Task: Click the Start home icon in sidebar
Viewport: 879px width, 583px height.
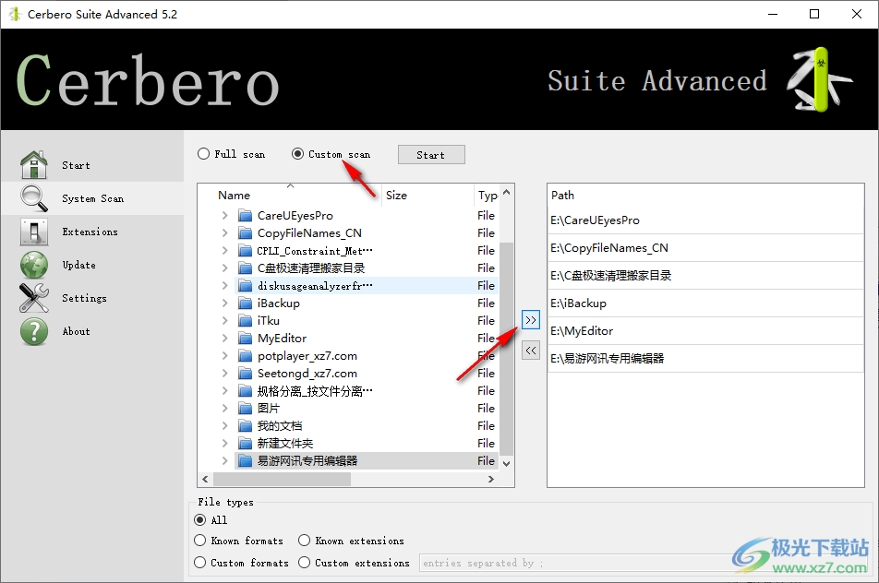Action: tap(34, 164)
